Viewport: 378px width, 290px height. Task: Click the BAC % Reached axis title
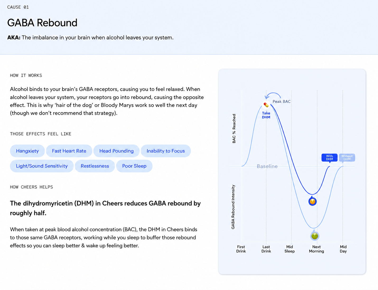tap(234, 129)
